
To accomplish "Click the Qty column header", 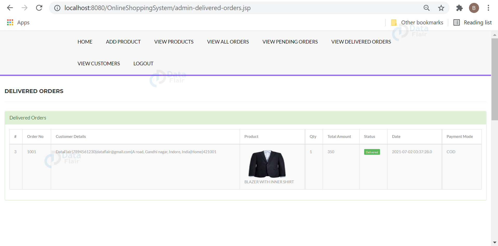I will (x=313, y=136).
